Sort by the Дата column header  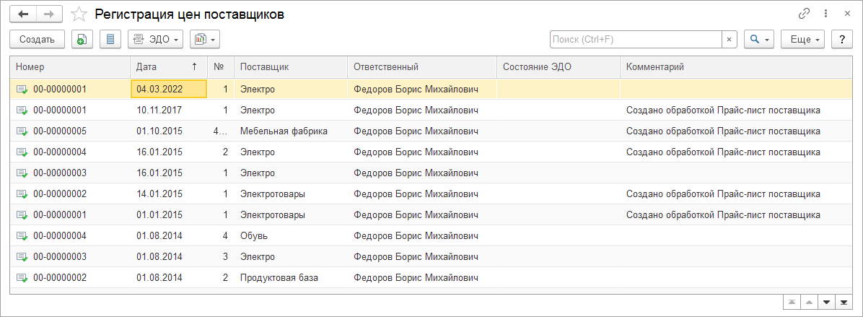(x=167, y=66)
